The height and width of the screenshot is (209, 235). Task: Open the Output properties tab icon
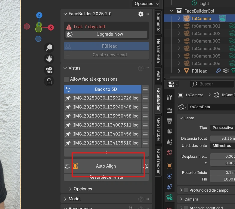coord(169,121)
